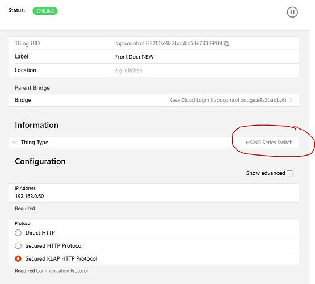Image resolution: width=315 pixels, height=284 pixels.
Task: Click the 'Thing UID' row label
Action: tap(27, 43)
